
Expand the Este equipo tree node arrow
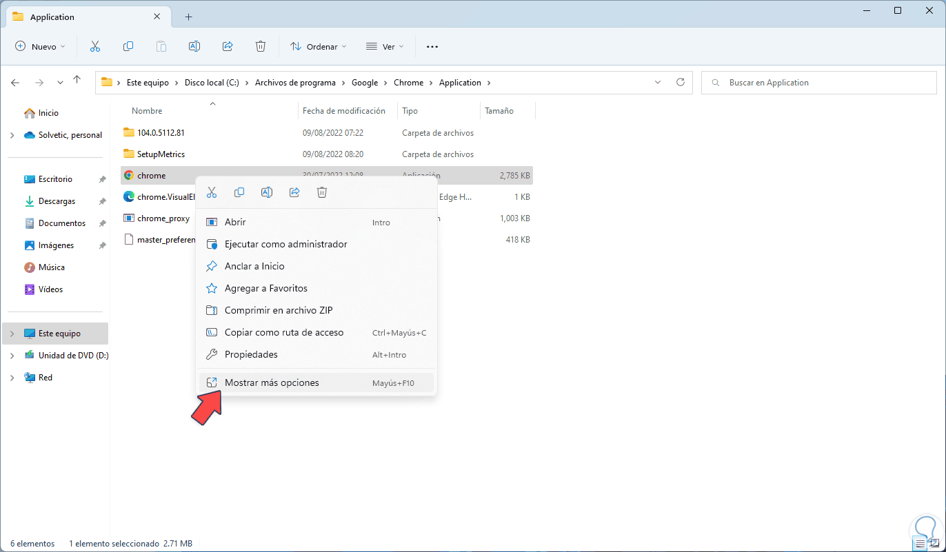(12, 334)
